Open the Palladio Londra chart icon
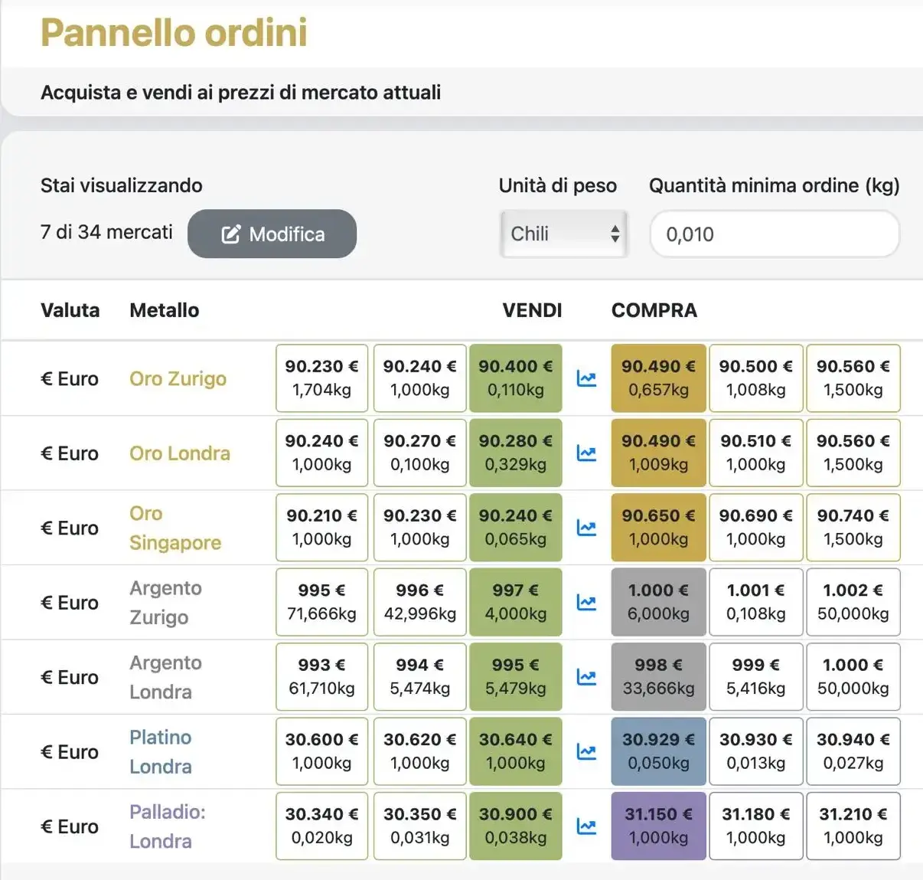The image size is (923, 880). pyautogui.click(x=586, y=826)
